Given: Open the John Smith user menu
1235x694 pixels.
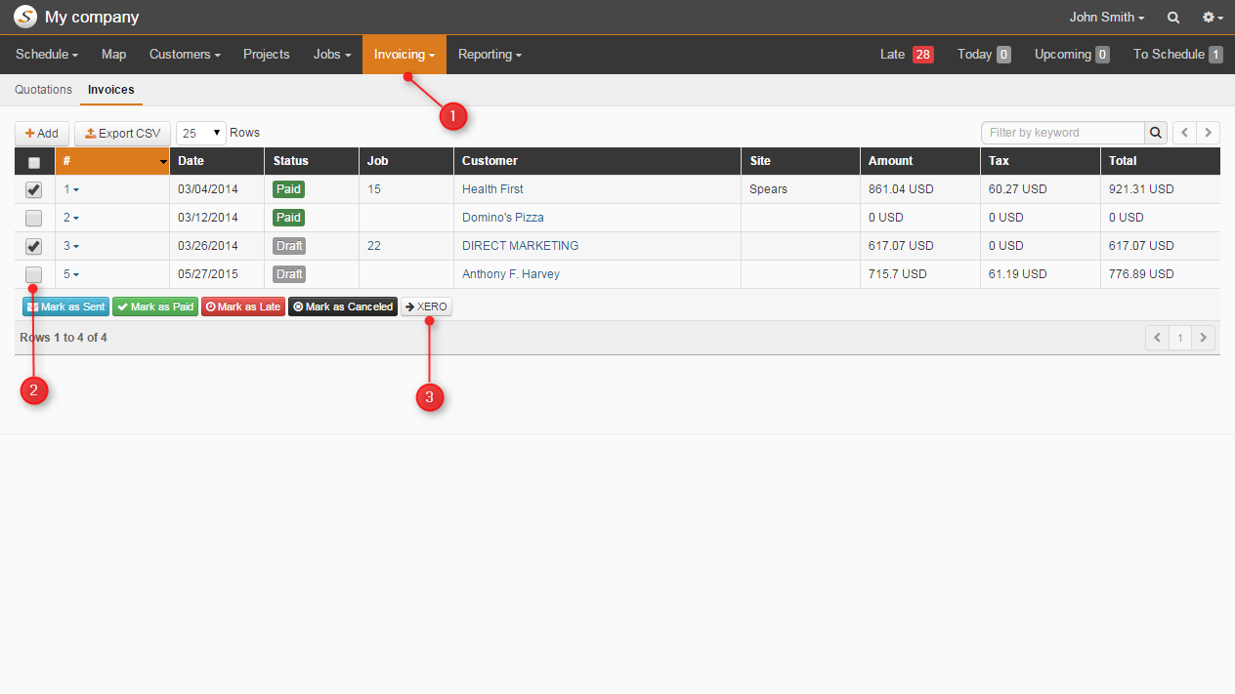Looking at the screenshot, I should [x=1107, y=18].
